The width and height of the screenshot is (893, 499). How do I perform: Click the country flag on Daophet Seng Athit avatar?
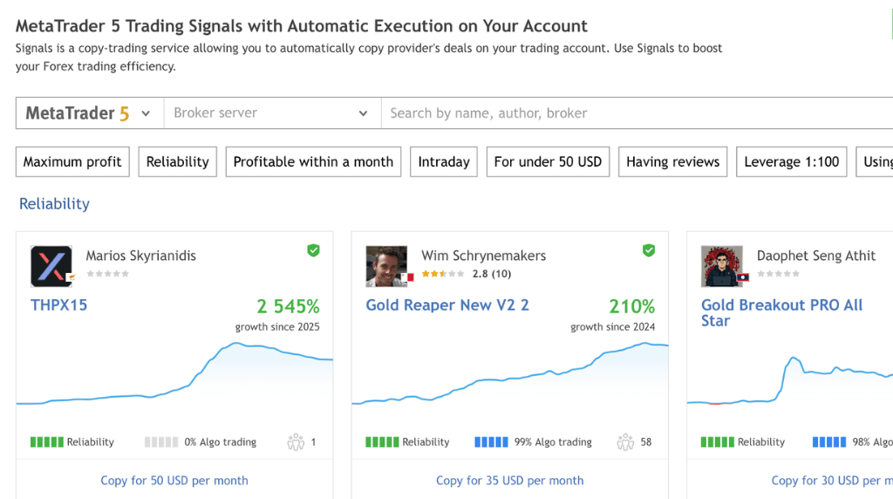[743, 277]
